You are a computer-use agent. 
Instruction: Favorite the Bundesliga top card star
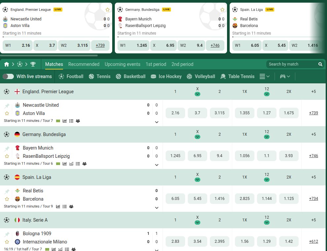pos(222,10)
